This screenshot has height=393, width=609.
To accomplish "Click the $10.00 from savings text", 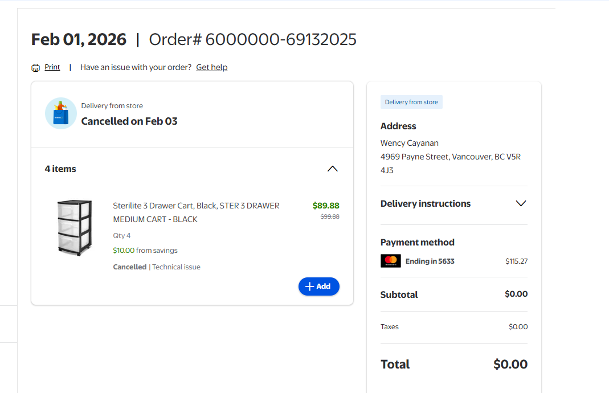I will click(145, 250).
